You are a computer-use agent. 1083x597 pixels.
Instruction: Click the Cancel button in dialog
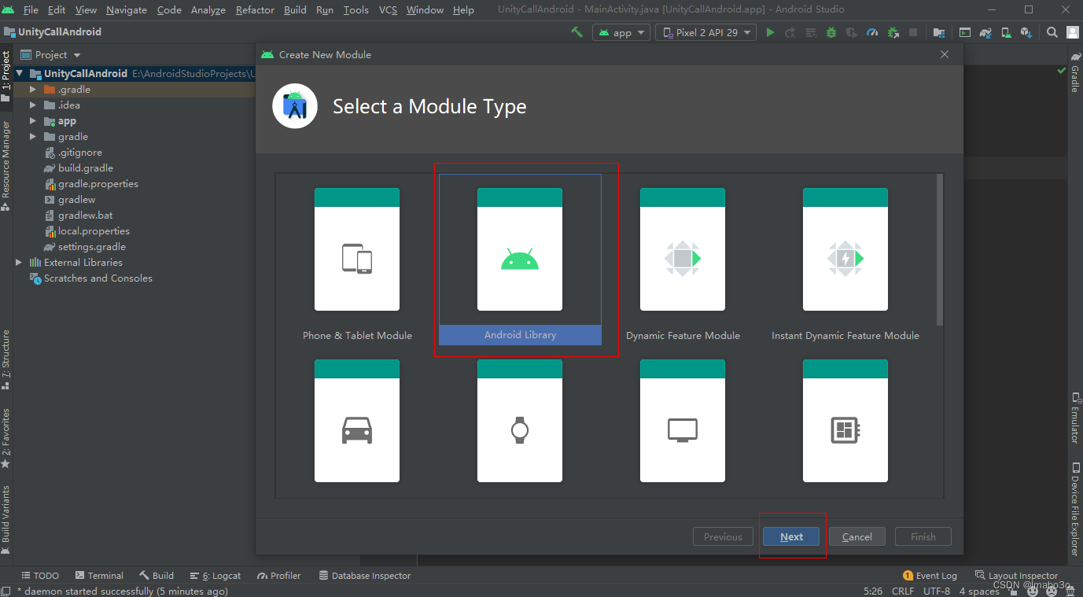tap(856, 536)
